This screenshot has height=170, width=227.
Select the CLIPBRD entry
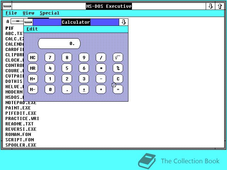[14, 55]
